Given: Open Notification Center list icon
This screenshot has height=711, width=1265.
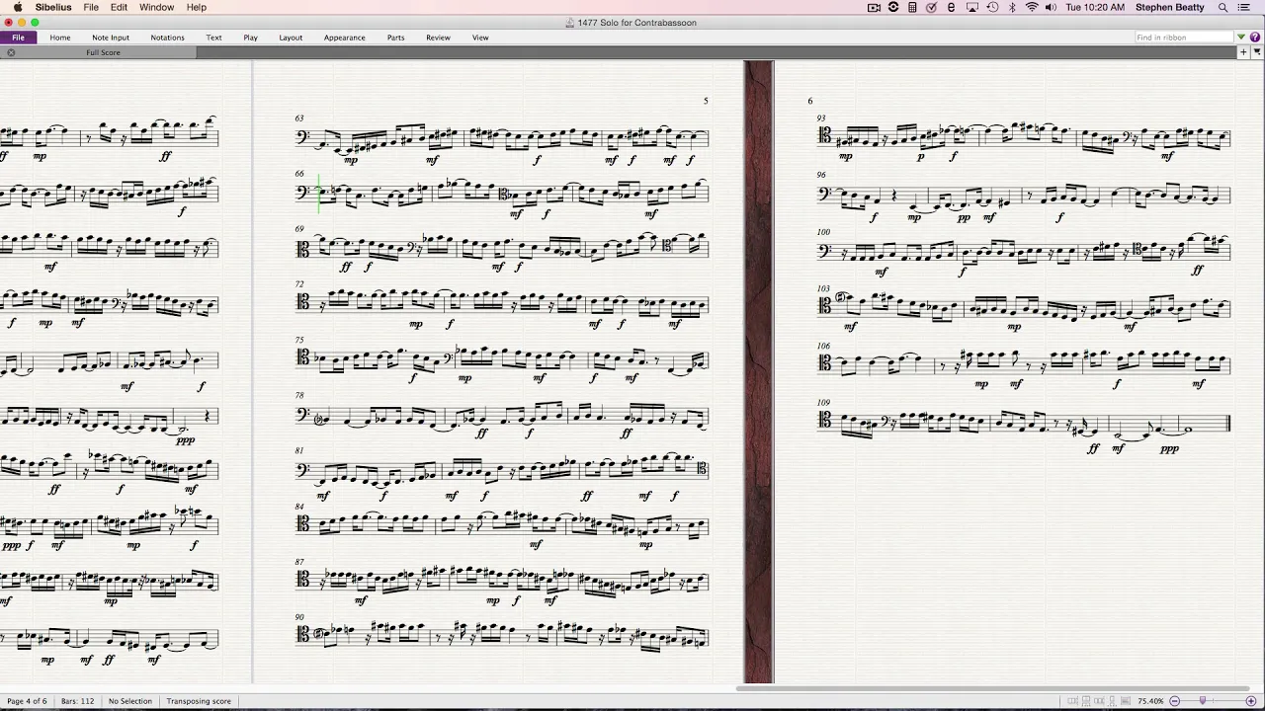Looking at the screenshot, I should coord(1243,7).
